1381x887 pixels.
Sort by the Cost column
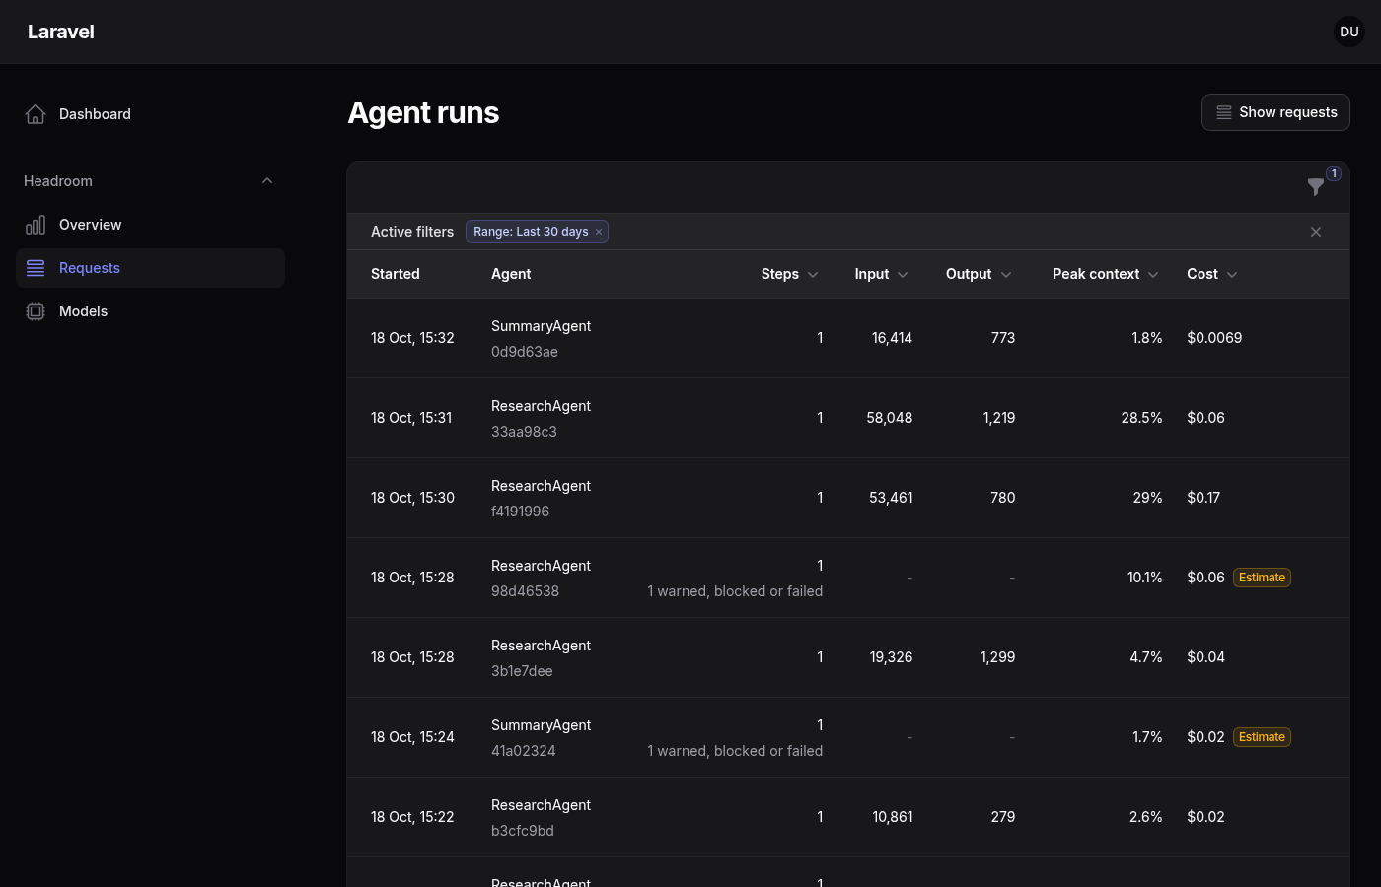pos(1211,274)
